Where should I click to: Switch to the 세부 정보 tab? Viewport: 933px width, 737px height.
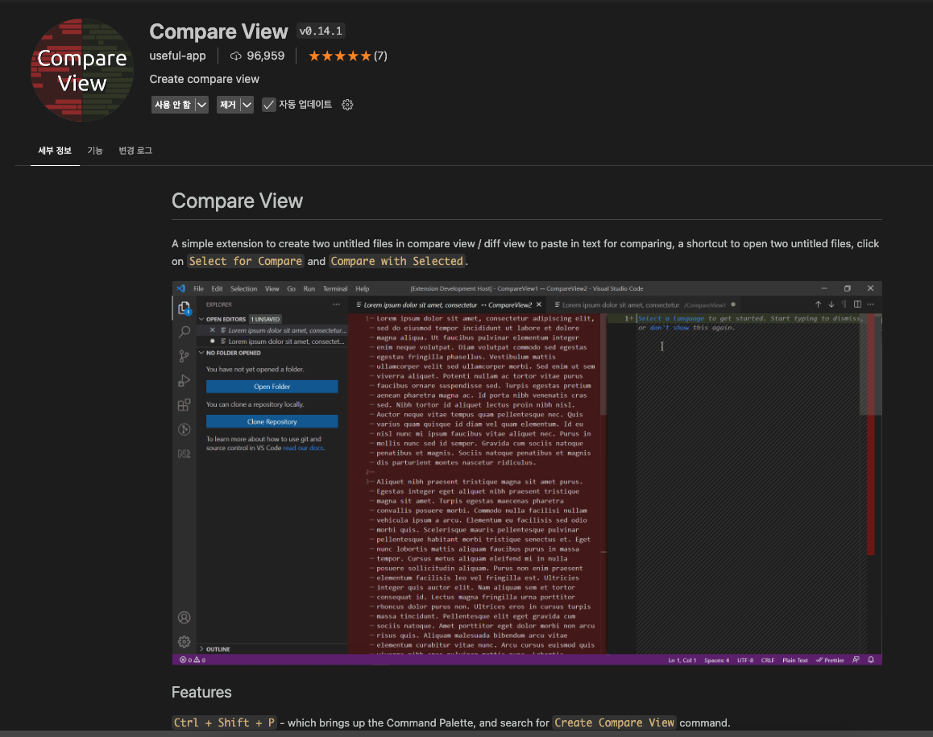(x=55, y=151)
